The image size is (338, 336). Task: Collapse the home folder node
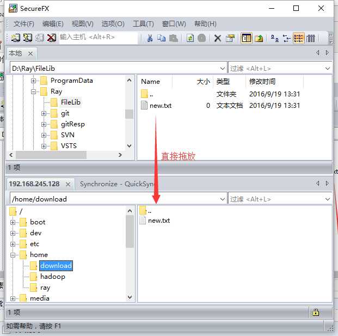(x=13, y=255)
